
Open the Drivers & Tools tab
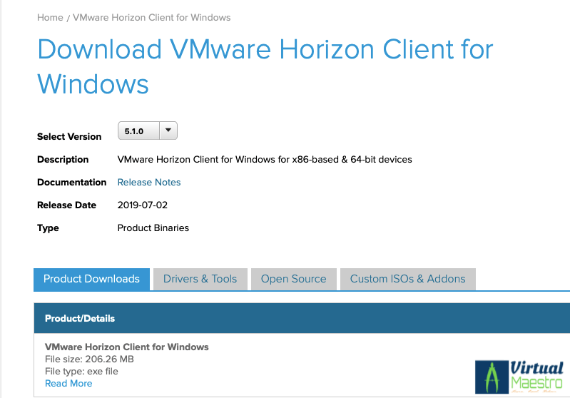pos(200,279)
